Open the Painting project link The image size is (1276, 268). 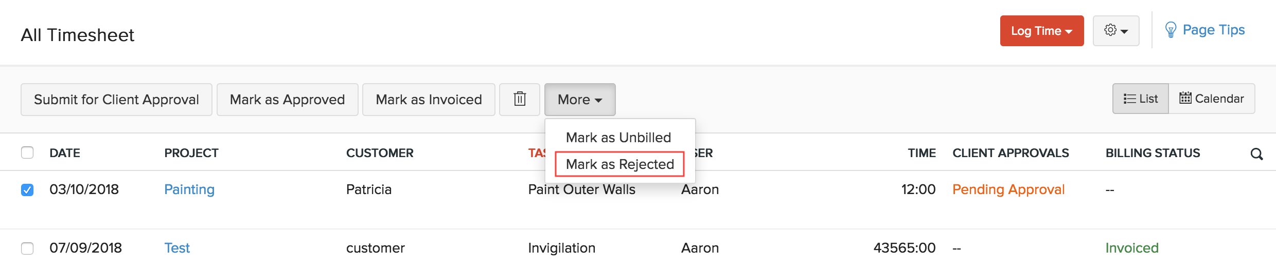[189, 189]
